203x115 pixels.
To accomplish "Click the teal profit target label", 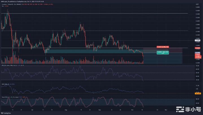I will pos(163,53).
